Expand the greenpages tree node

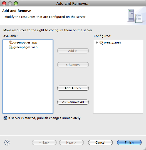(97, 42)
